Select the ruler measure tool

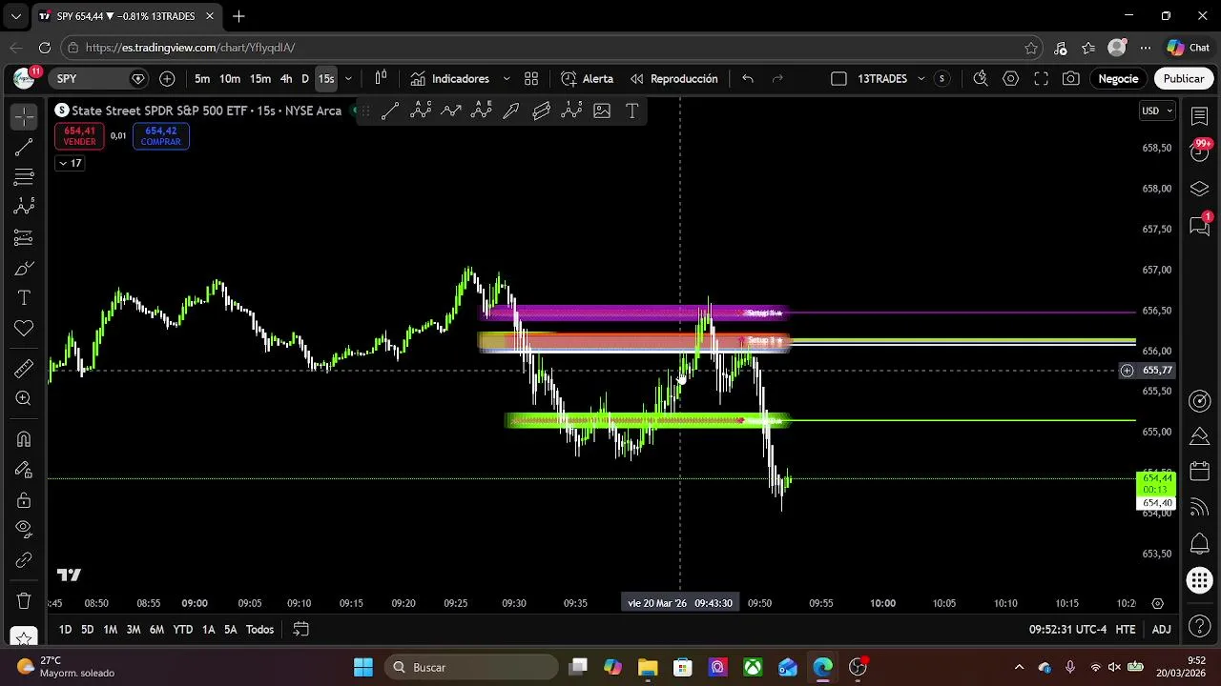tap(24, 369)
